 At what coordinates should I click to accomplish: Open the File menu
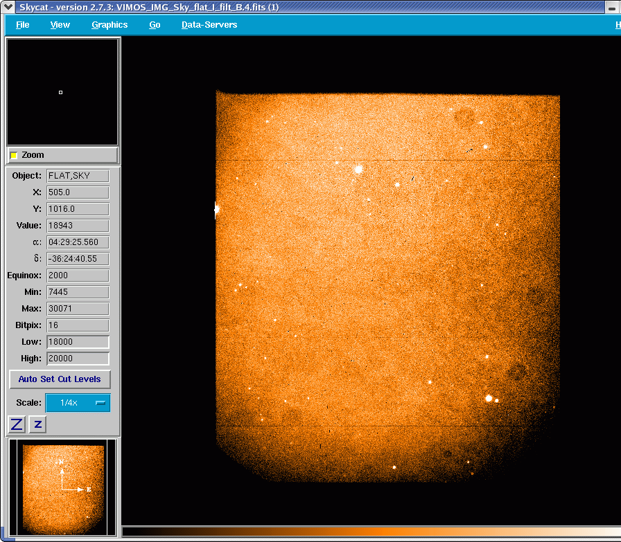(23, 24)
